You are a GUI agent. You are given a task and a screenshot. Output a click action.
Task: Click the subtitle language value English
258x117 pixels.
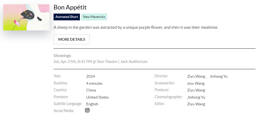92,104
